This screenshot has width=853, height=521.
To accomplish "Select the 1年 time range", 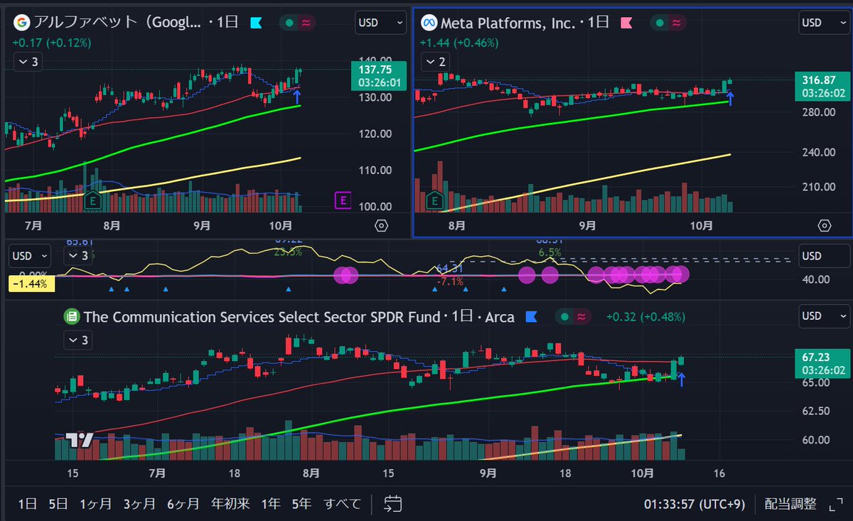I will [x=271, y=504].
